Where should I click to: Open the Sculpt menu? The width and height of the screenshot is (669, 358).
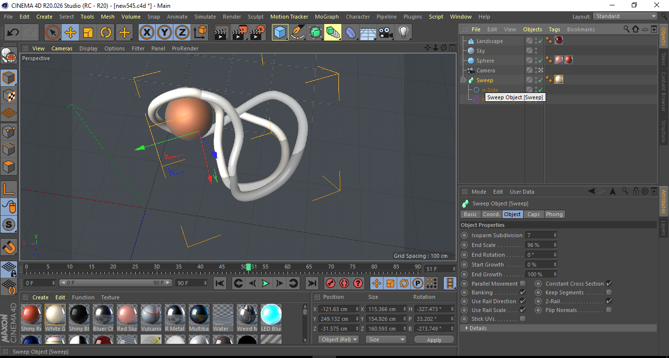[x=256, y=17]
